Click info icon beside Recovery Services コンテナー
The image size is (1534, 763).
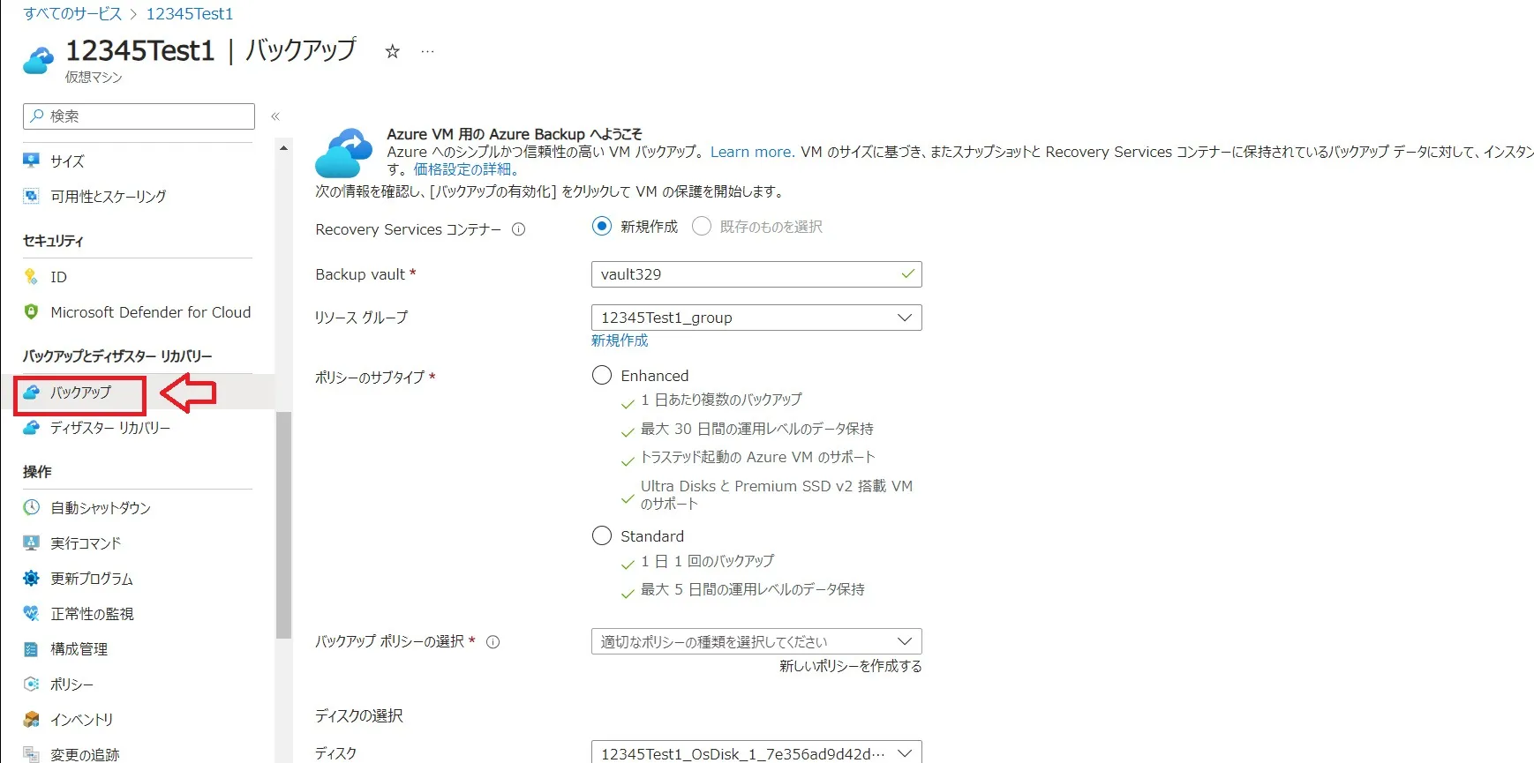519,229
